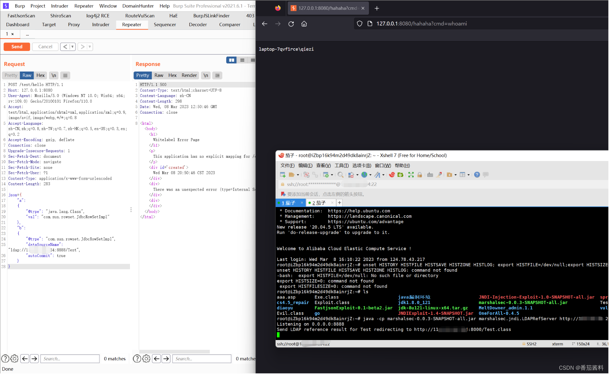This screenshot has height=374, width=609.
Task: Click the Xshell find magnifier icon
Action: click(x=340, y=175)
